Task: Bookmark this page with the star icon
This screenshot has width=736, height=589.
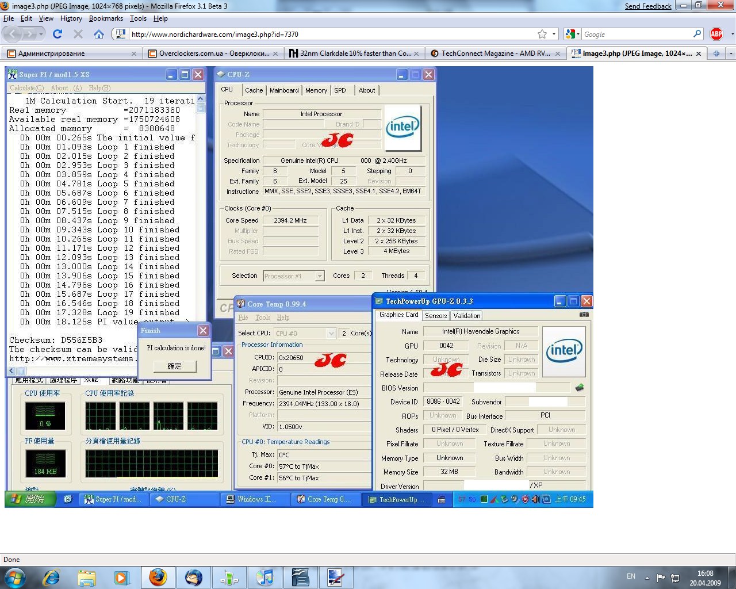Action: click(542, 34)
